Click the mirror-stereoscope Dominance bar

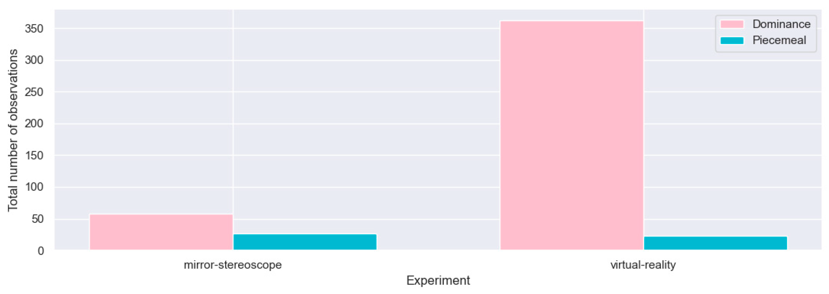click(161, 232)
